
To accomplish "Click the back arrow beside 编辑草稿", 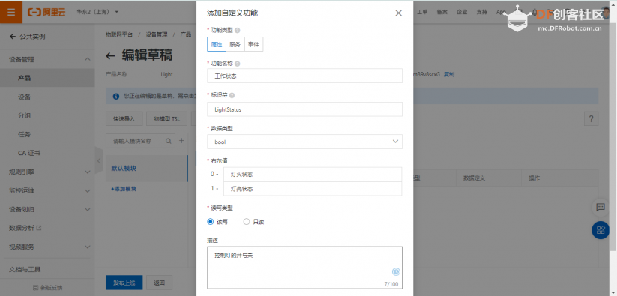I will (x=110, y=55).
